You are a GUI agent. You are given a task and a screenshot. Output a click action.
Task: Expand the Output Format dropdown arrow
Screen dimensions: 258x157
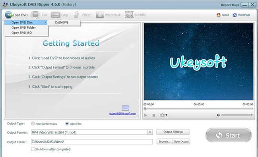click(150, 132)
